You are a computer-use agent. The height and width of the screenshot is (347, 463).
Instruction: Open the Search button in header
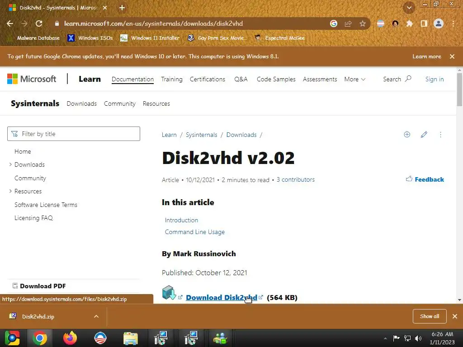[x=397, y=79]
